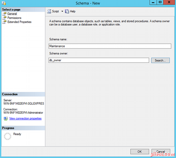Click the Ready status text

tap(17, 134)
